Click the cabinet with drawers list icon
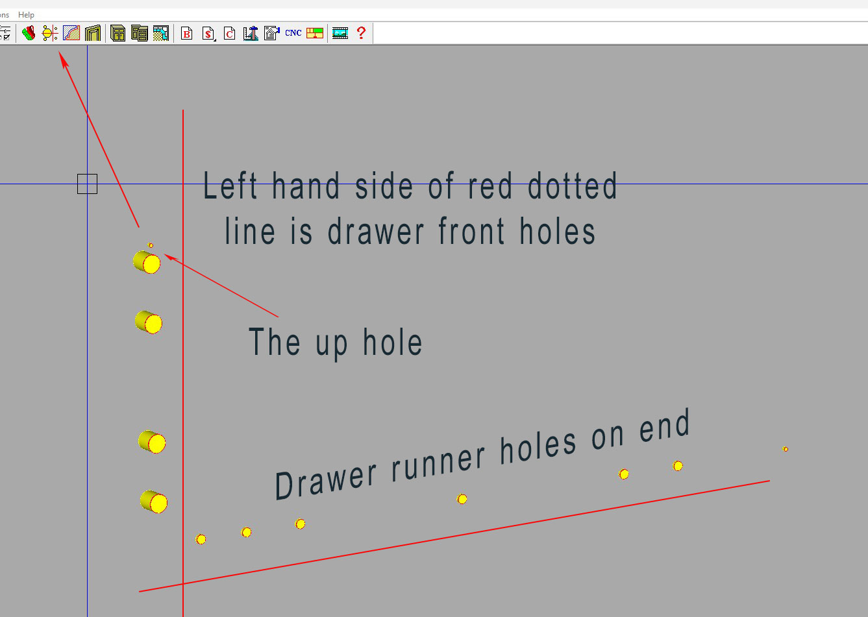 pyautogui.click(x=139, y=33)
